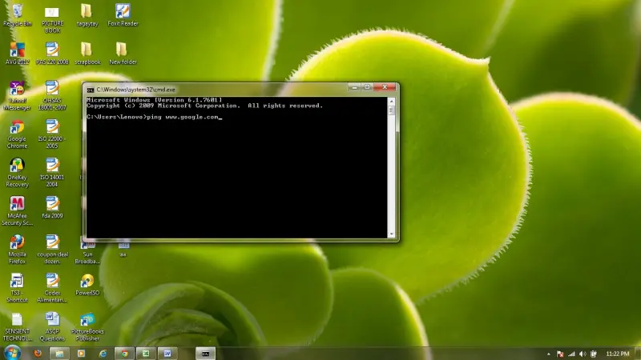
Task: Select the AVG 2012 desktop icon
Action: tap(17, 54)
